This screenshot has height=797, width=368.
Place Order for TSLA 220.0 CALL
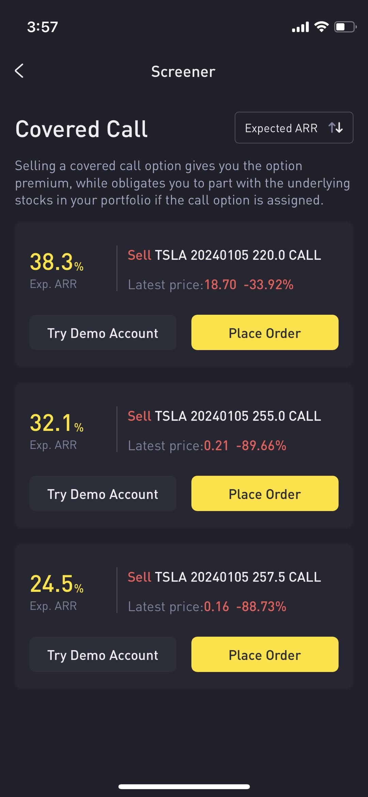point(265,332)
